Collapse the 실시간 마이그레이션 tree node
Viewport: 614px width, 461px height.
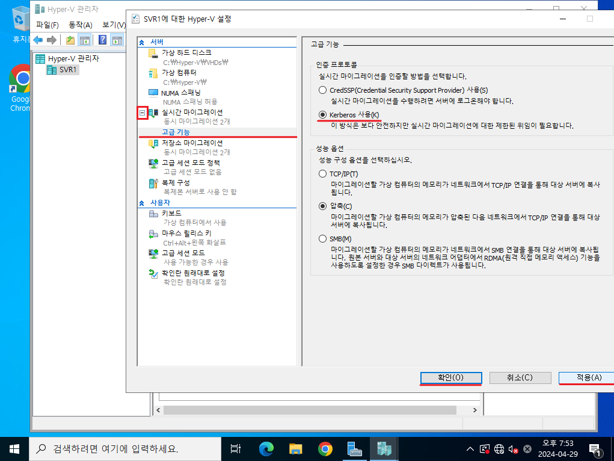click(143, 113)
